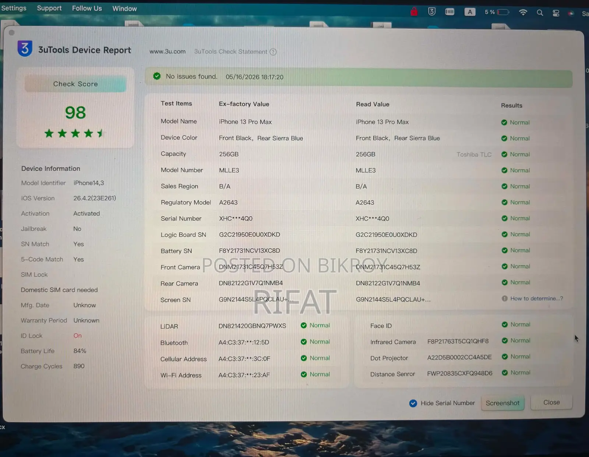Screen dimensions: 589x457
Task: Click the battery 5% indicator
Action: pyautogui.click(x=497, y=12)
